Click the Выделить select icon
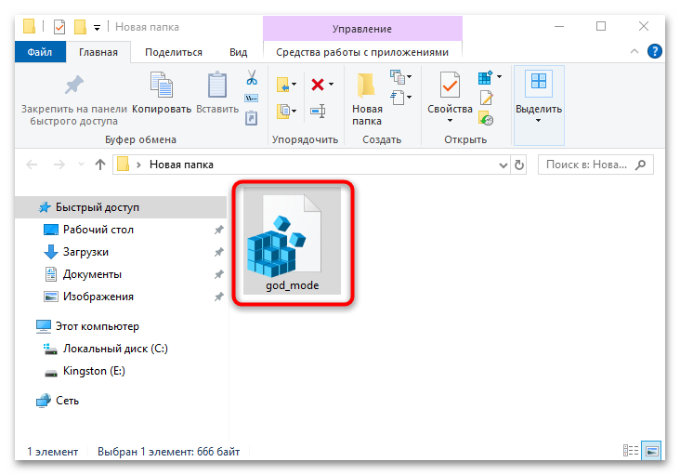680x475 pixels. (539, 83)
